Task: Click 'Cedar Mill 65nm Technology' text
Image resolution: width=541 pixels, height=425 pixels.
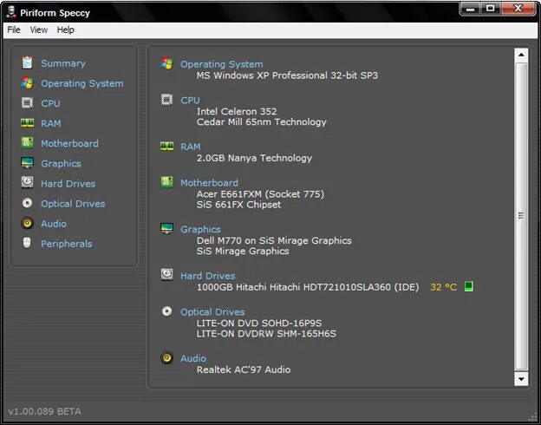Action: [x=262, y=122]
